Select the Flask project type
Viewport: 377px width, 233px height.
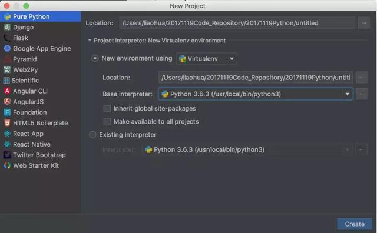pos(41,38)
